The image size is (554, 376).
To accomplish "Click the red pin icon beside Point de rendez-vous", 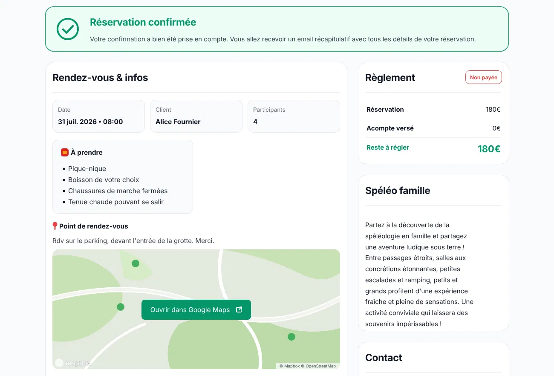I will click(55, 226).
